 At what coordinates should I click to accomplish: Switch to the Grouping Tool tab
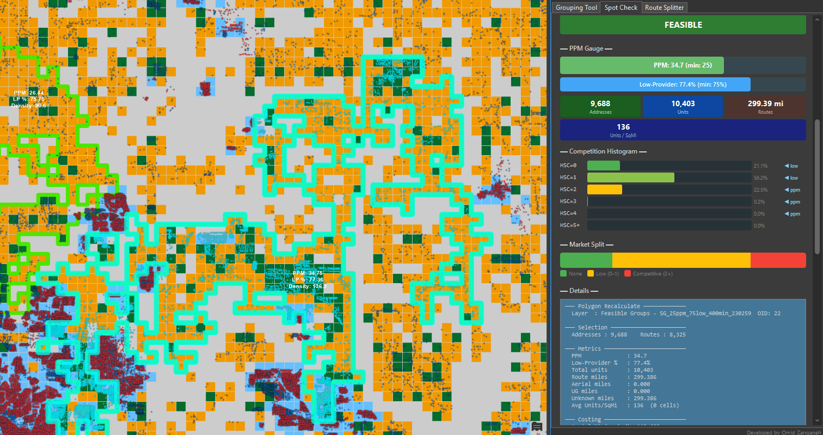(576, 8)
